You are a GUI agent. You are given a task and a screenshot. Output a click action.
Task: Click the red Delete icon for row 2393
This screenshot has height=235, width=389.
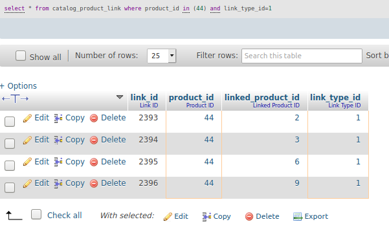(94, 118)
